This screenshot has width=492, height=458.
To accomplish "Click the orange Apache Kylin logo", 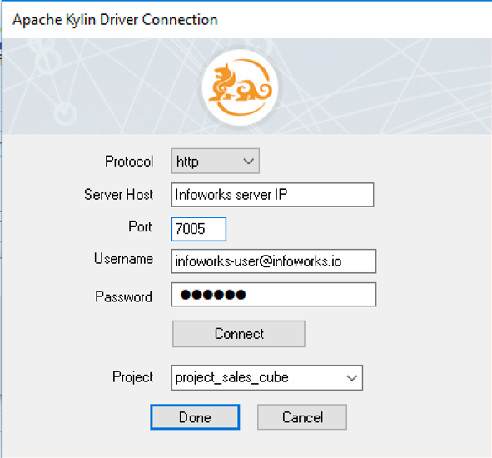I will tap(240, 87).
